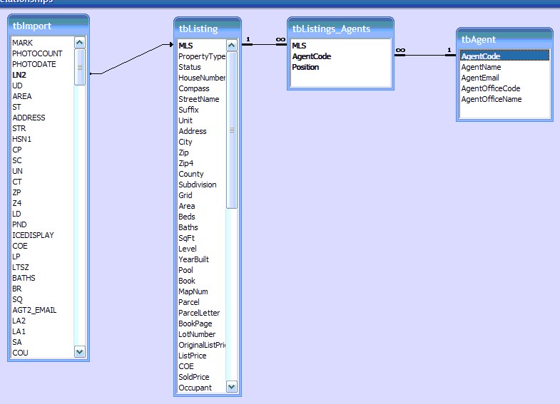Select AREA field in tblImport

22,96
